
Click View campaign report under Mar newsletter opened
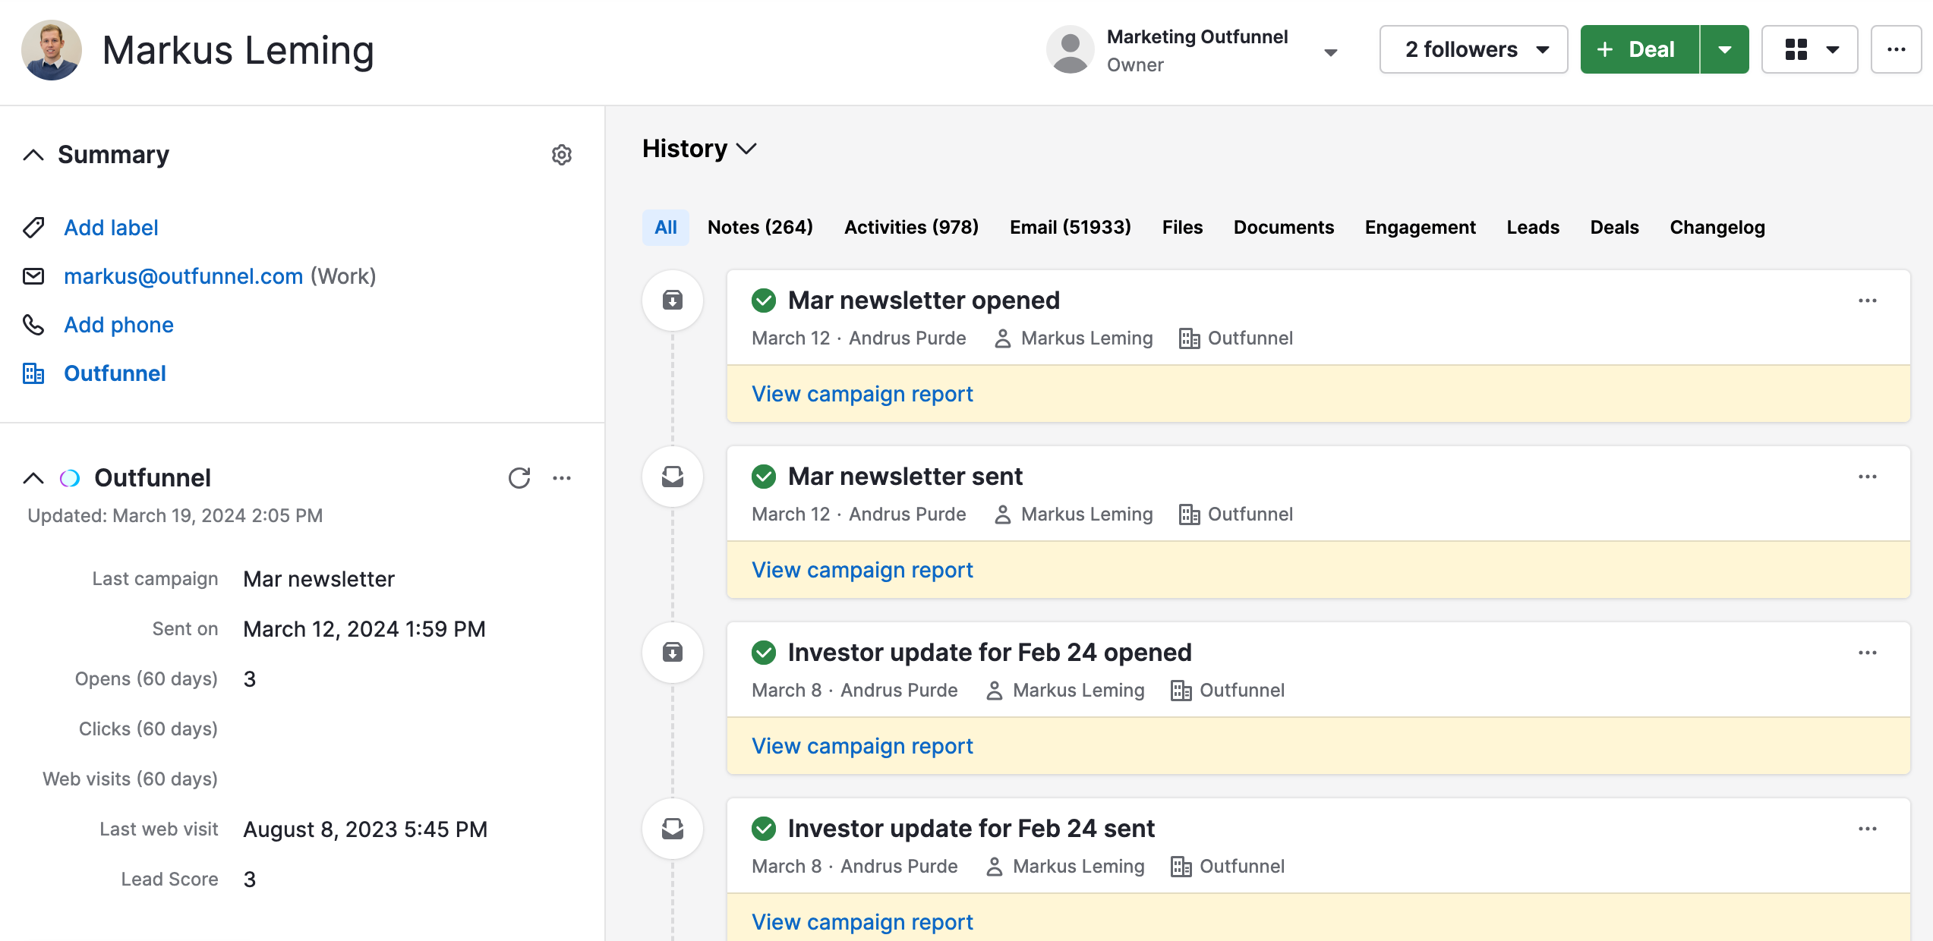point(861,394)
